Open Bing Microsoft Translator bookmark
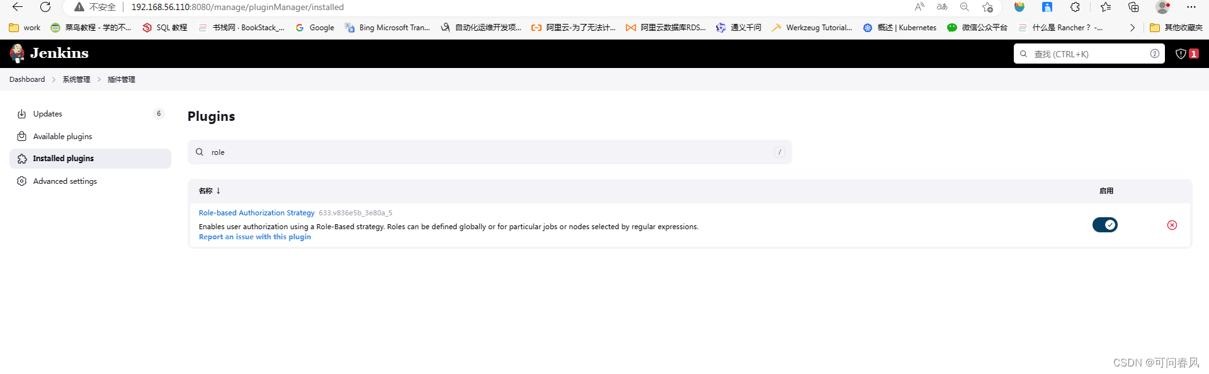1209x374 pixels. click(387, 28)
